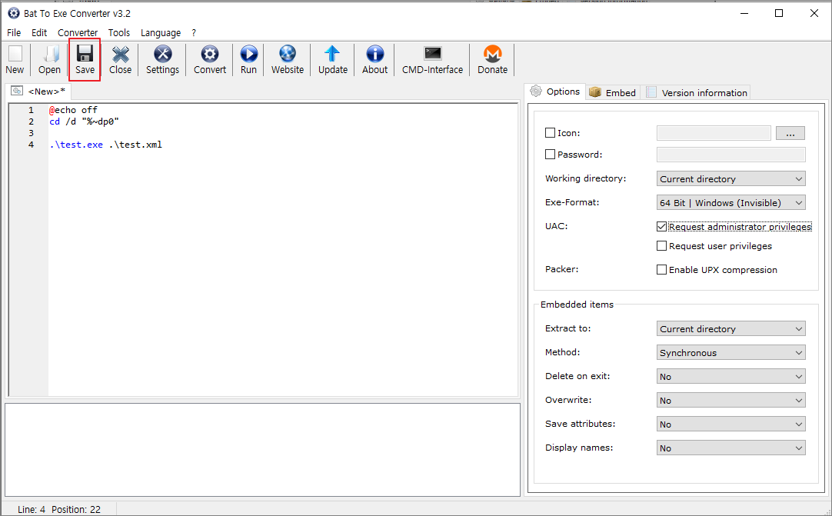Click code line cd /d "%~dp0"
Screen dimensions: 832x516
pos(84,122)
